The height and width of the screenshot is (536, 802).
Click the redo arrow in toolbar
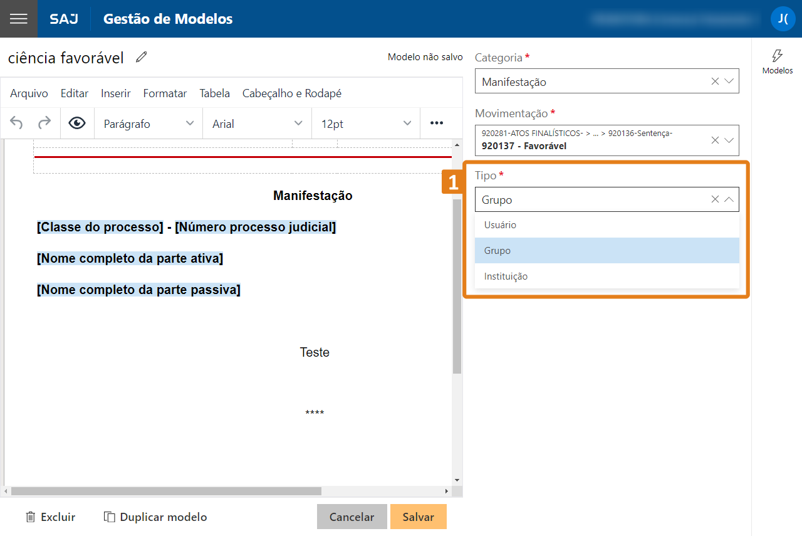(44, 123)
